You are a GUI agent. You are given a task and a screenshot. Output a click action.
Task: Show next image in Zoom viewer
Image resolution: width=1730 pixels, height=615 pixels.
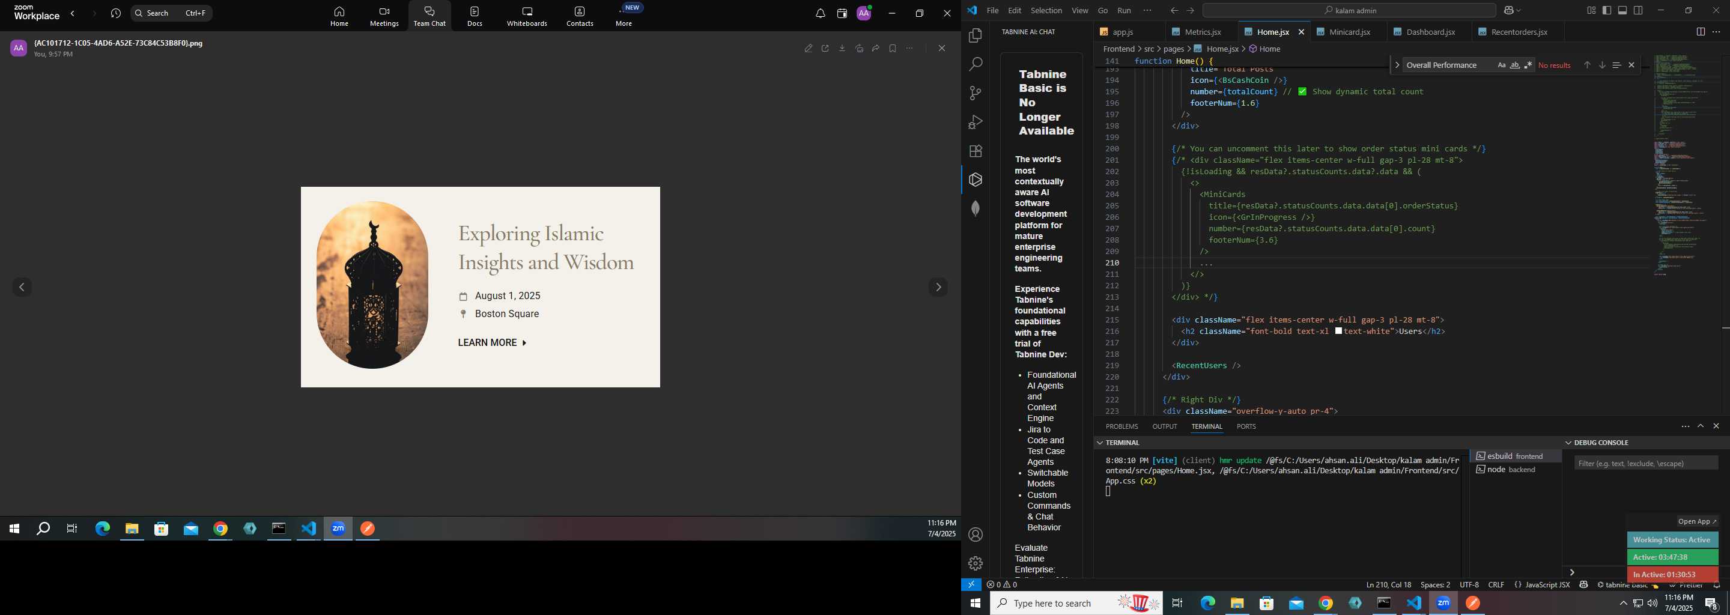pyautogui.click(x=938, y=287)
